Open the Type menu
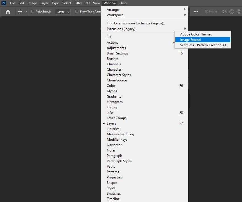This screenshot has height=202, width=242. (55, 3)
